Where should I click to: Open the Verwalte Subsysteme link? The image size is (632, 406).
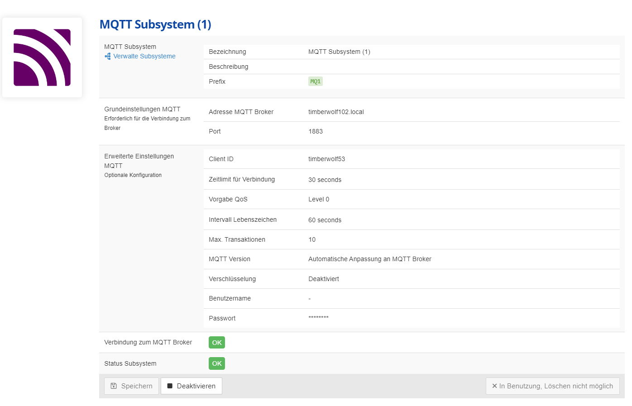click(x=144, y=56)
